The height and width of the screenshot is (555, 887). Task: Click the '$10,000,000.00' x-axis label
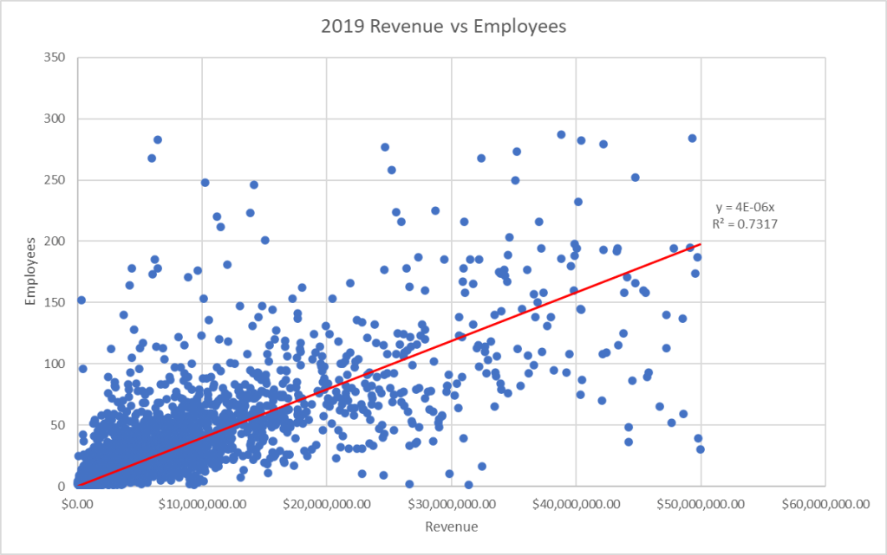(202, 503)
